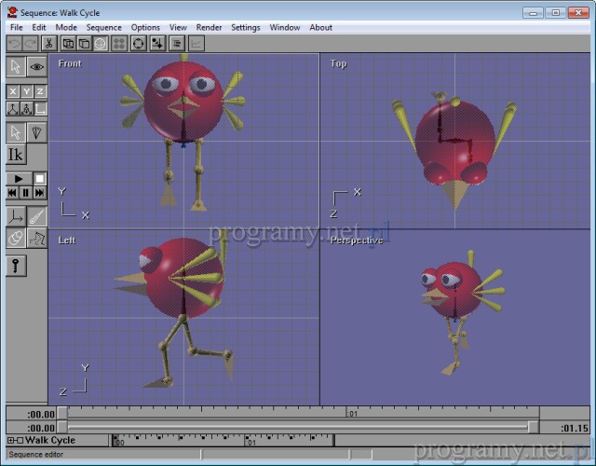Screen dimensions: 596x466
Task: Click the key icon in the left panel
Action: coord(16,266)
